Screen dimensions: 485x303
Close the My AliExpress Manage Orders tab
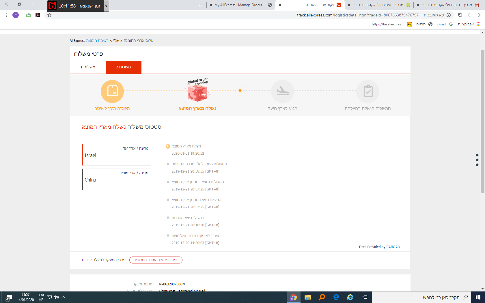click(x=211, y=5)
